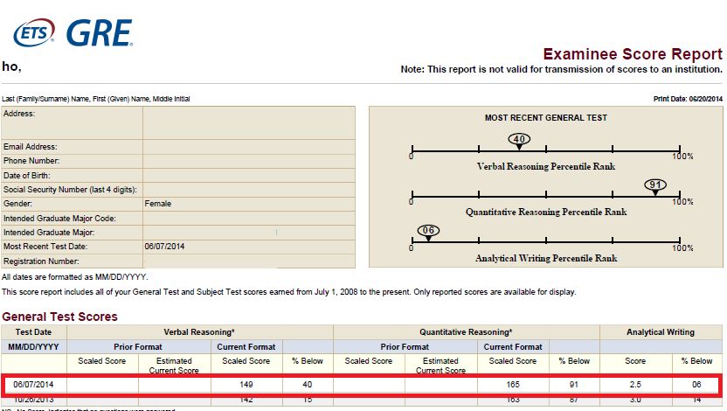Click the Verbal Reasoning Percentile Rank caption
Viewport: 727px width, 411px height.
[x=546, y=166]
